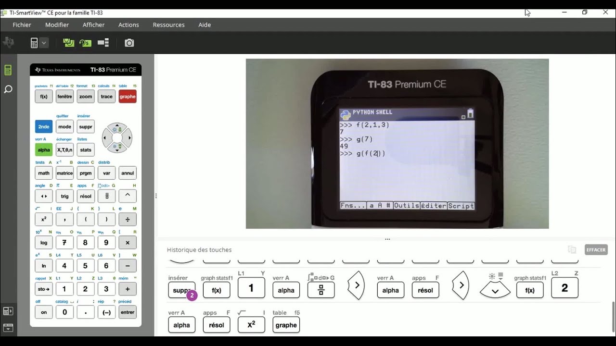
Task: Open the Fichier menu
Action: point(22,25)
